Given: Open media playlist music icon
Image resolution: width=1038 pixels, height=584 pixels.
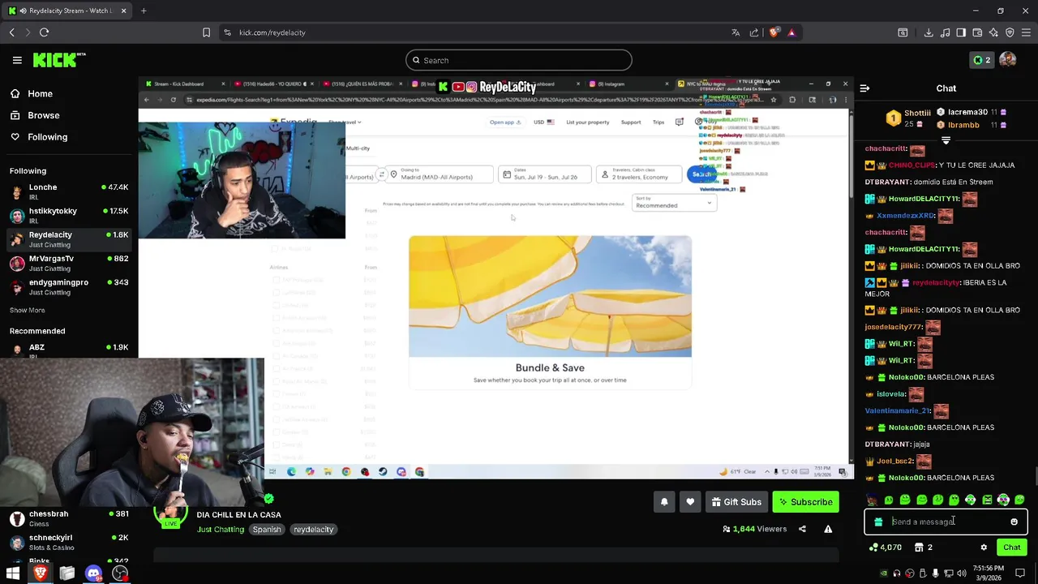Looking at the screenshot, I should point(945,32).
